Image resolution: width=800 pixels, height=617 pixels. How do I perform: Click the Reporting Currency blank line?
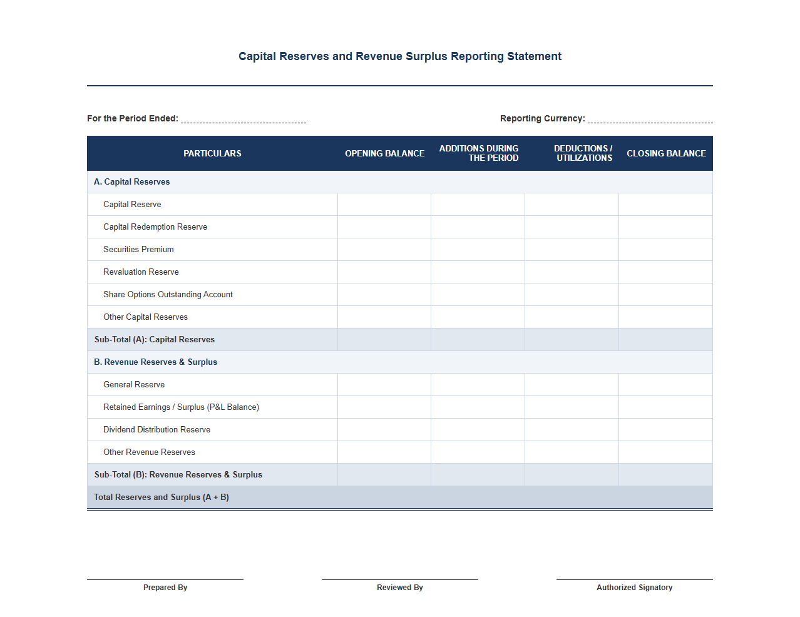[x=650, y=119]
